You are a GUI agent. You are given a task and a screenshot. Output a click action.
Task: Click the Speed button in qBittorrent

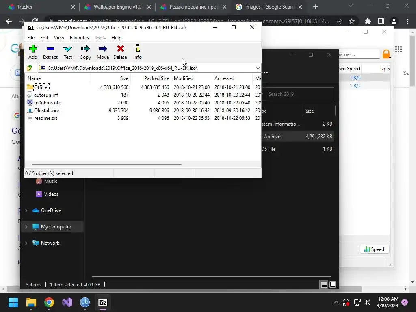point(374,249)
